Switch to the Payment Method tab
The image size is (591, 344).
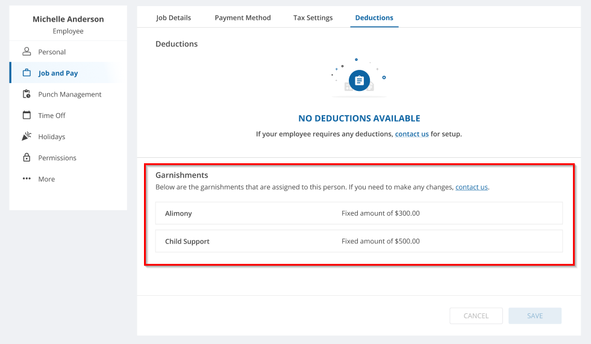tap(243, 17)
